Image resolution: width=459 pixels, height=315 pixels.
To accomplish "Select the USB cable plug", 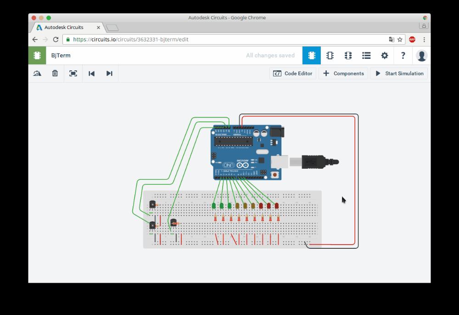I will pyautogui.click(x=314, y=162).
